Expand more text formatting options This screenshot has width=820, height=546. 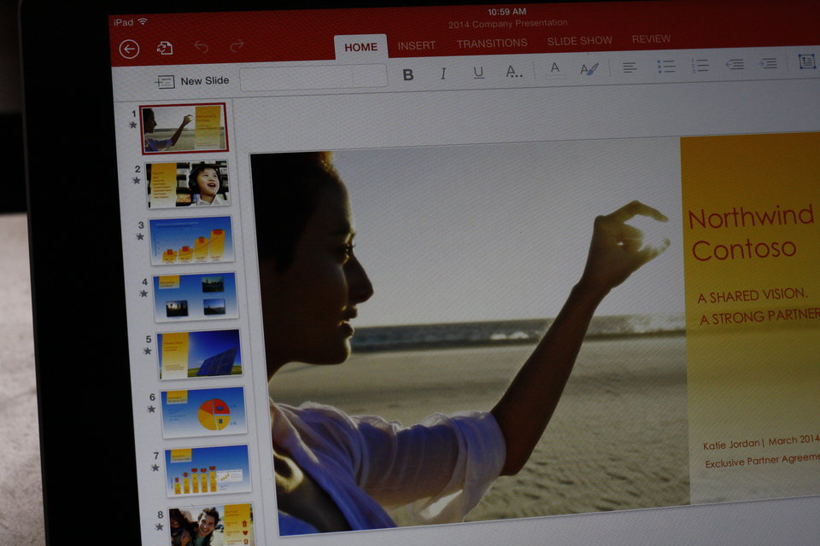(513, 72)
